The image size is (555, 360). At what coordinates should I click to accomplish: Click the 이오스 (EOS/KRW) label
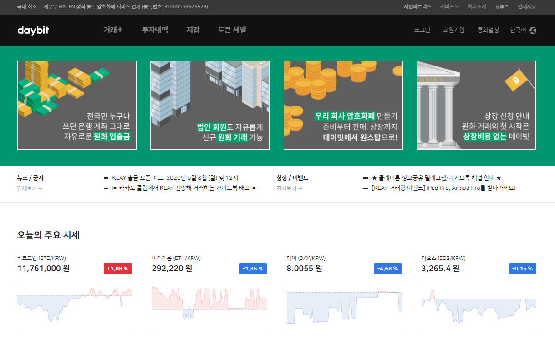point(443,258)
